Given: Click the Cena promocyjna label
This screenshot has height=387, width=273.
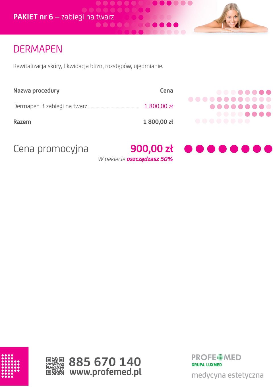Looking at the screenshot, I should [51, 149].
